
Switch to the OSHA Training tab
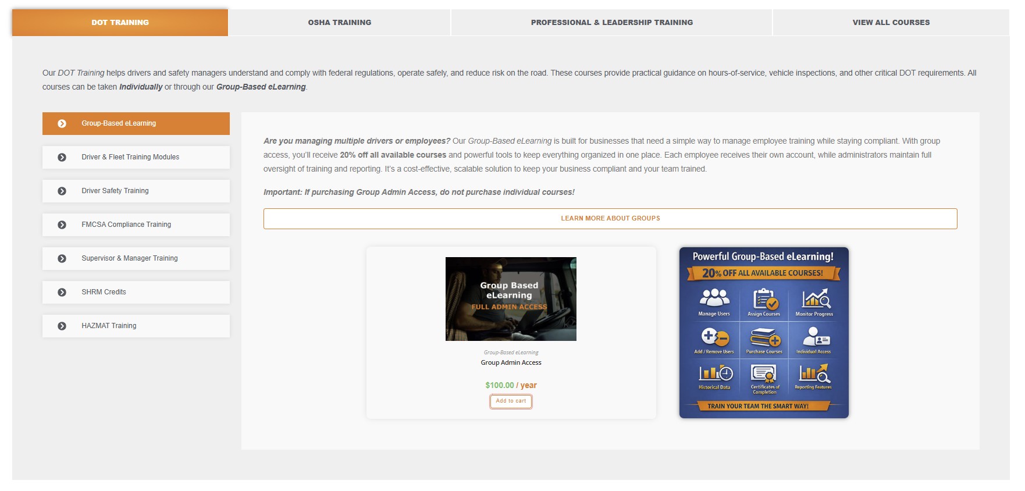tap(339, 23)
